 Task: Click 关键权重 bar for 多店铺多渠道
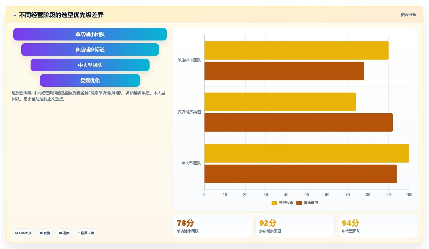280,102
